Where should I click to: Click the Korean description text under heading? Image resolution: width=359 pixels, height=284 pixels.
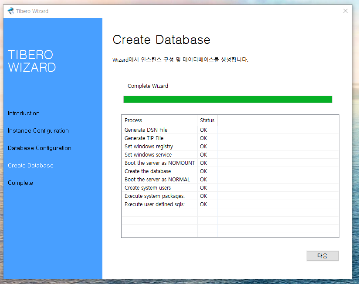[x=180, y=60]
